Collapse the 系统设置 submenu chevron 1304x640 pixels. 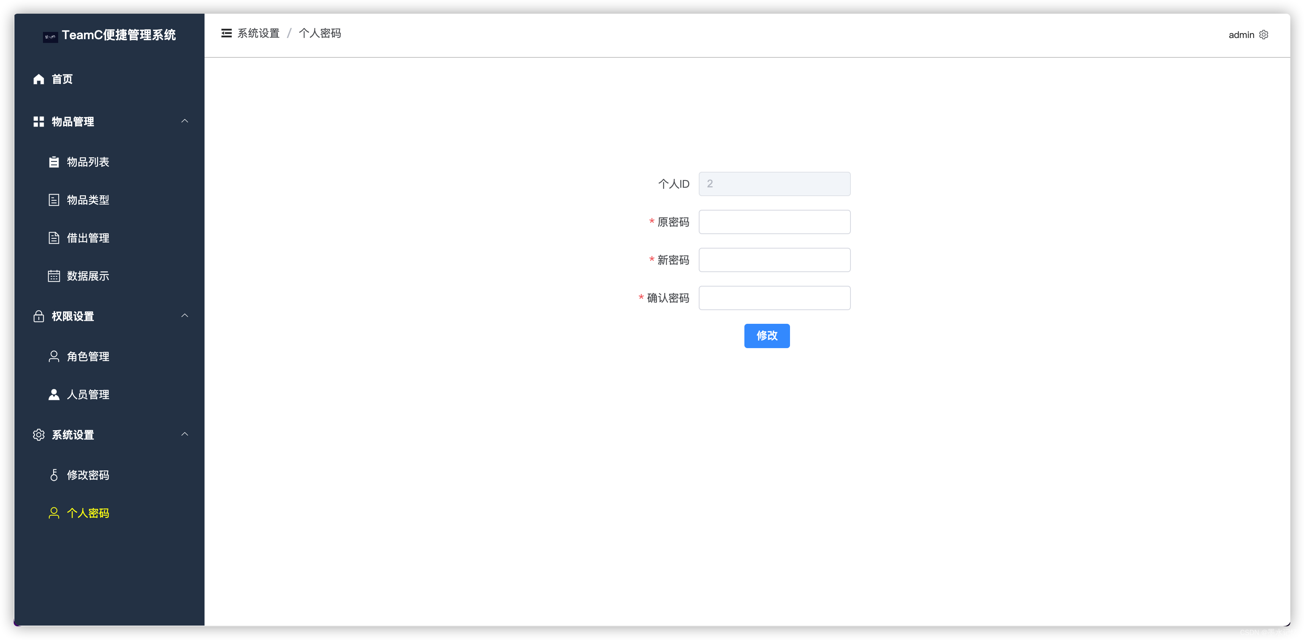pos(185,434)
